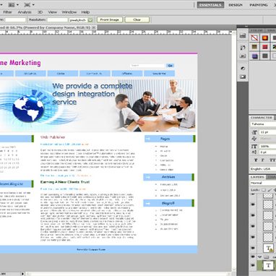Apply the red gradient style preset

(265, 47)
